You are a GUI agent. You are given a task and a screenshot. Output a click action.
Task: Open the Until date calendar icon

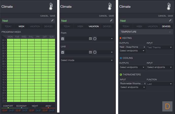63,52
